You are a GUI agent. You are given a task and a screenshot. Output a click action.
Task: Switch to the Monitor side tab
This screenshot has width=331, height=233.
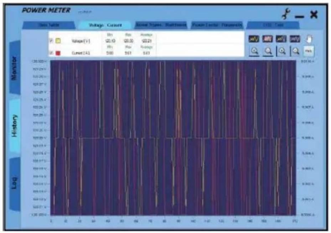pos(15,68)
